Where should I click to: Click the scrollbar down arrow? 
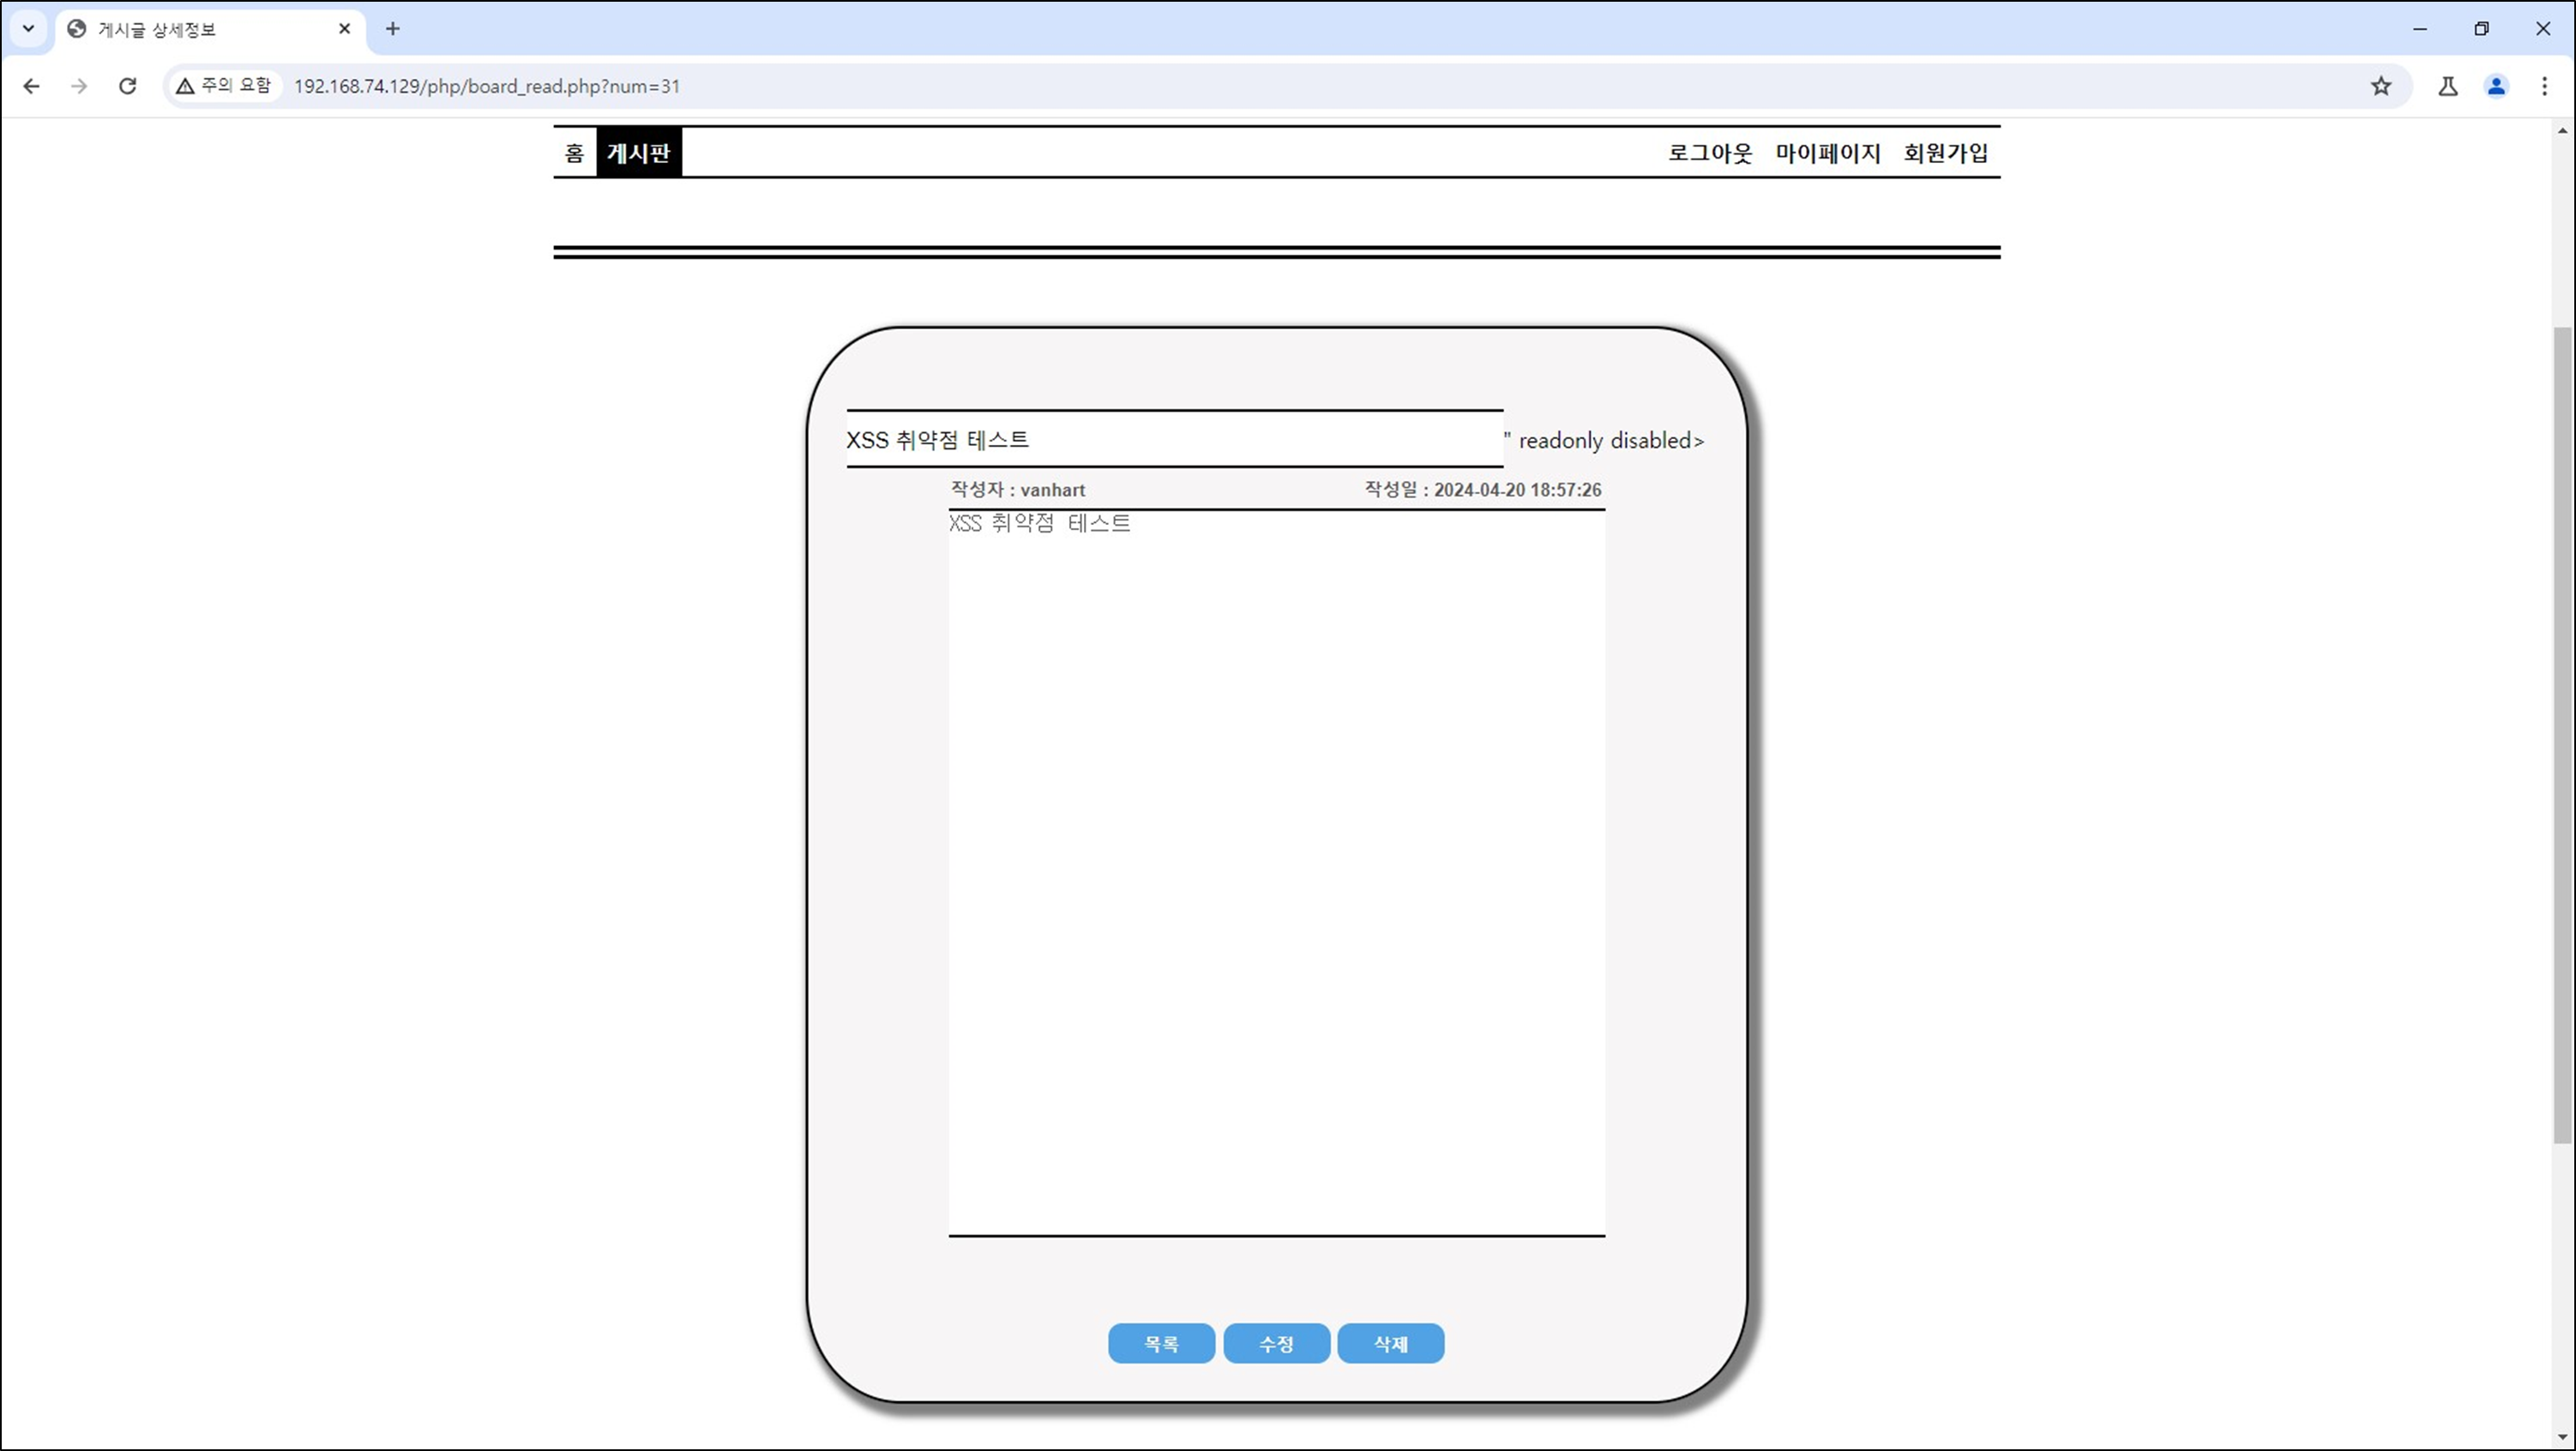pos(2563,1438)
